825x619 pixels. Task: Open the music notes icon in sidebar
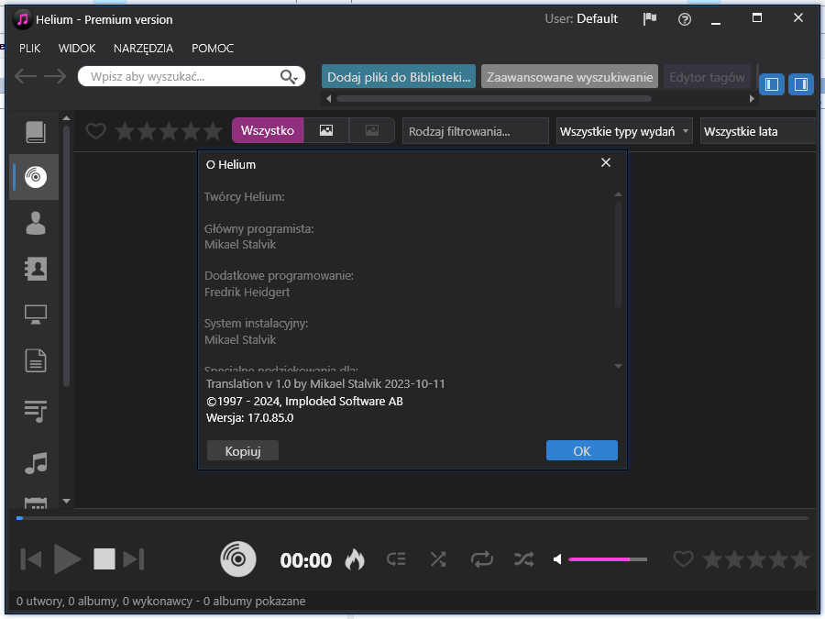(35, 463)
